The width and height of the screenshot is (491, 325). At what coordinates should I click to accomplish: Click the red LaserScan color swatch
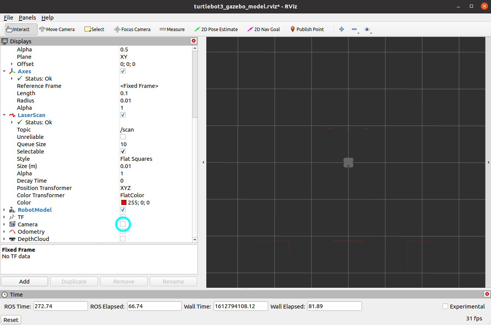tap(124, 203)
